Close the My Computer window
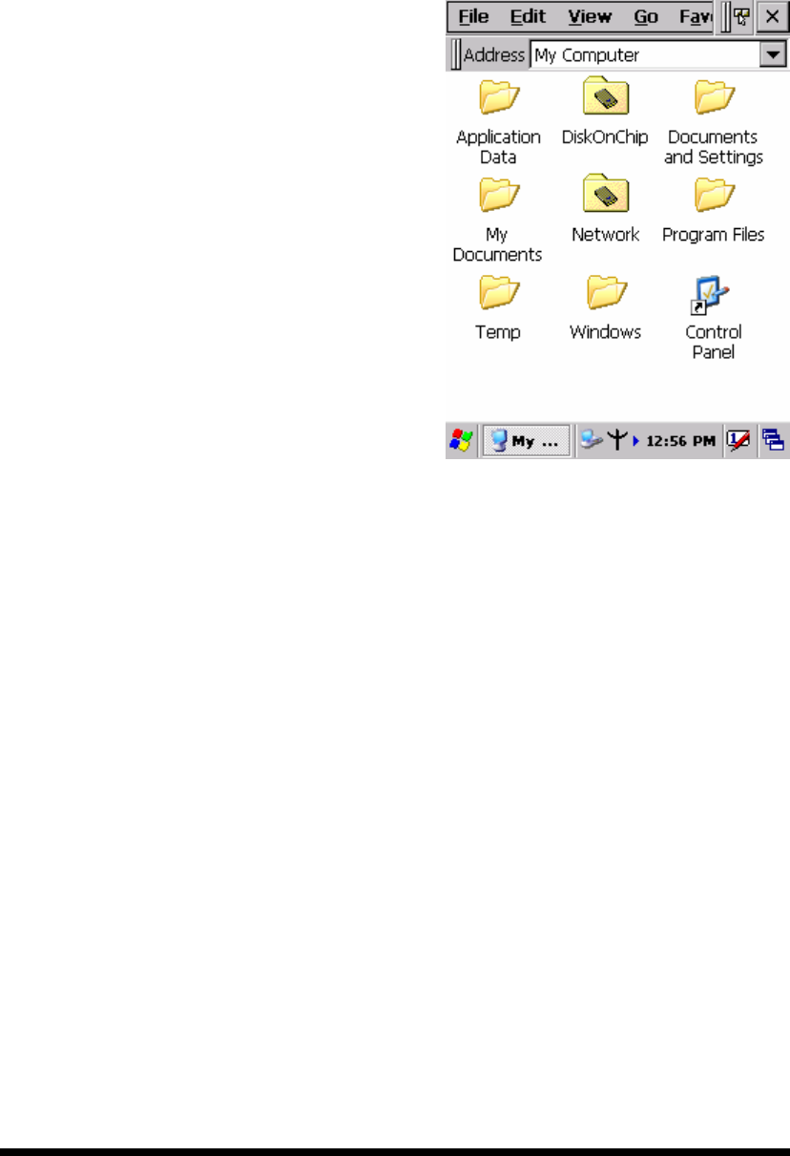Screen dimensions: 790x1156 pyautogui.click(x=771, y=18)
